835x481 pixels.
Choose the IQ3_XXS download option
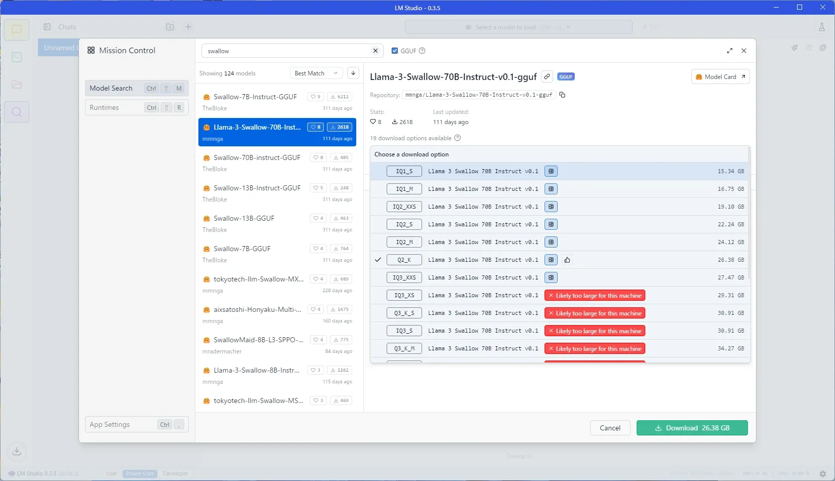click(x=559, y=277)
